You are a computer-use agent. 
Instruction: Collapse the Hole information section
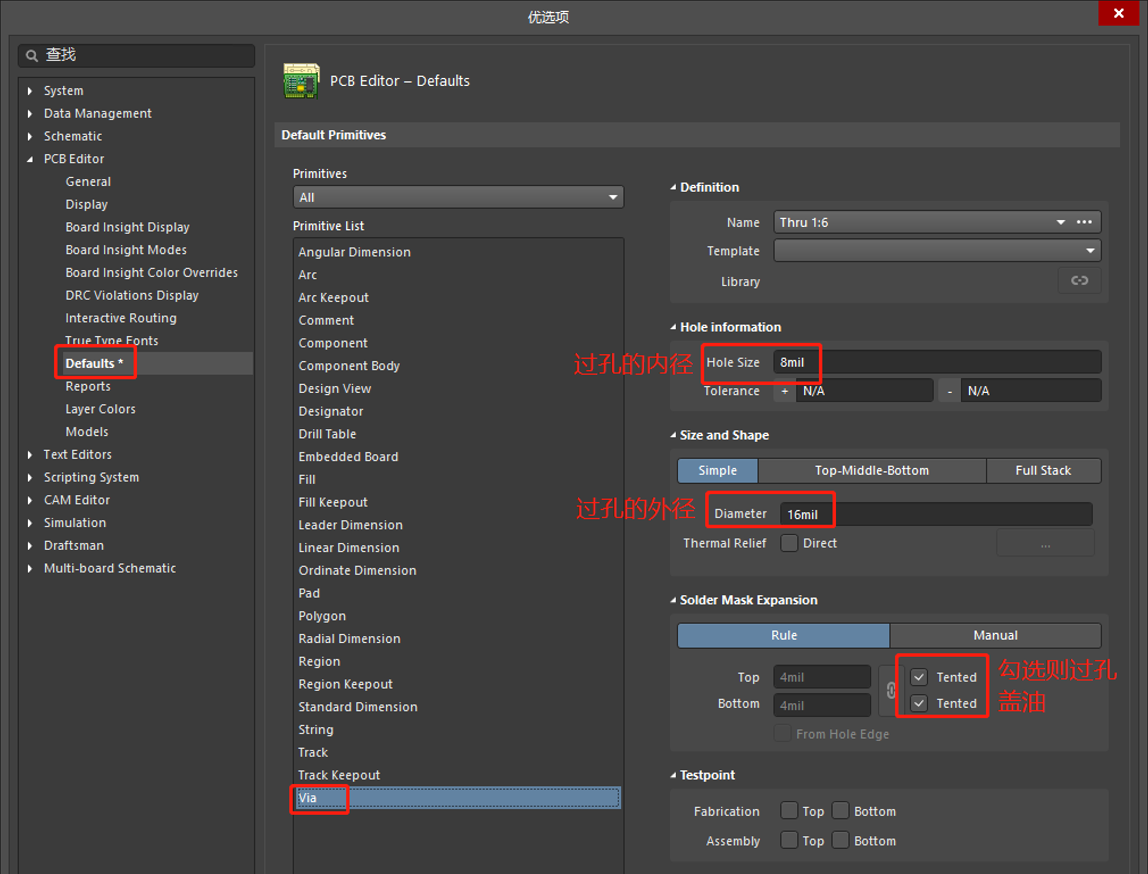click(x=673, y=327)
